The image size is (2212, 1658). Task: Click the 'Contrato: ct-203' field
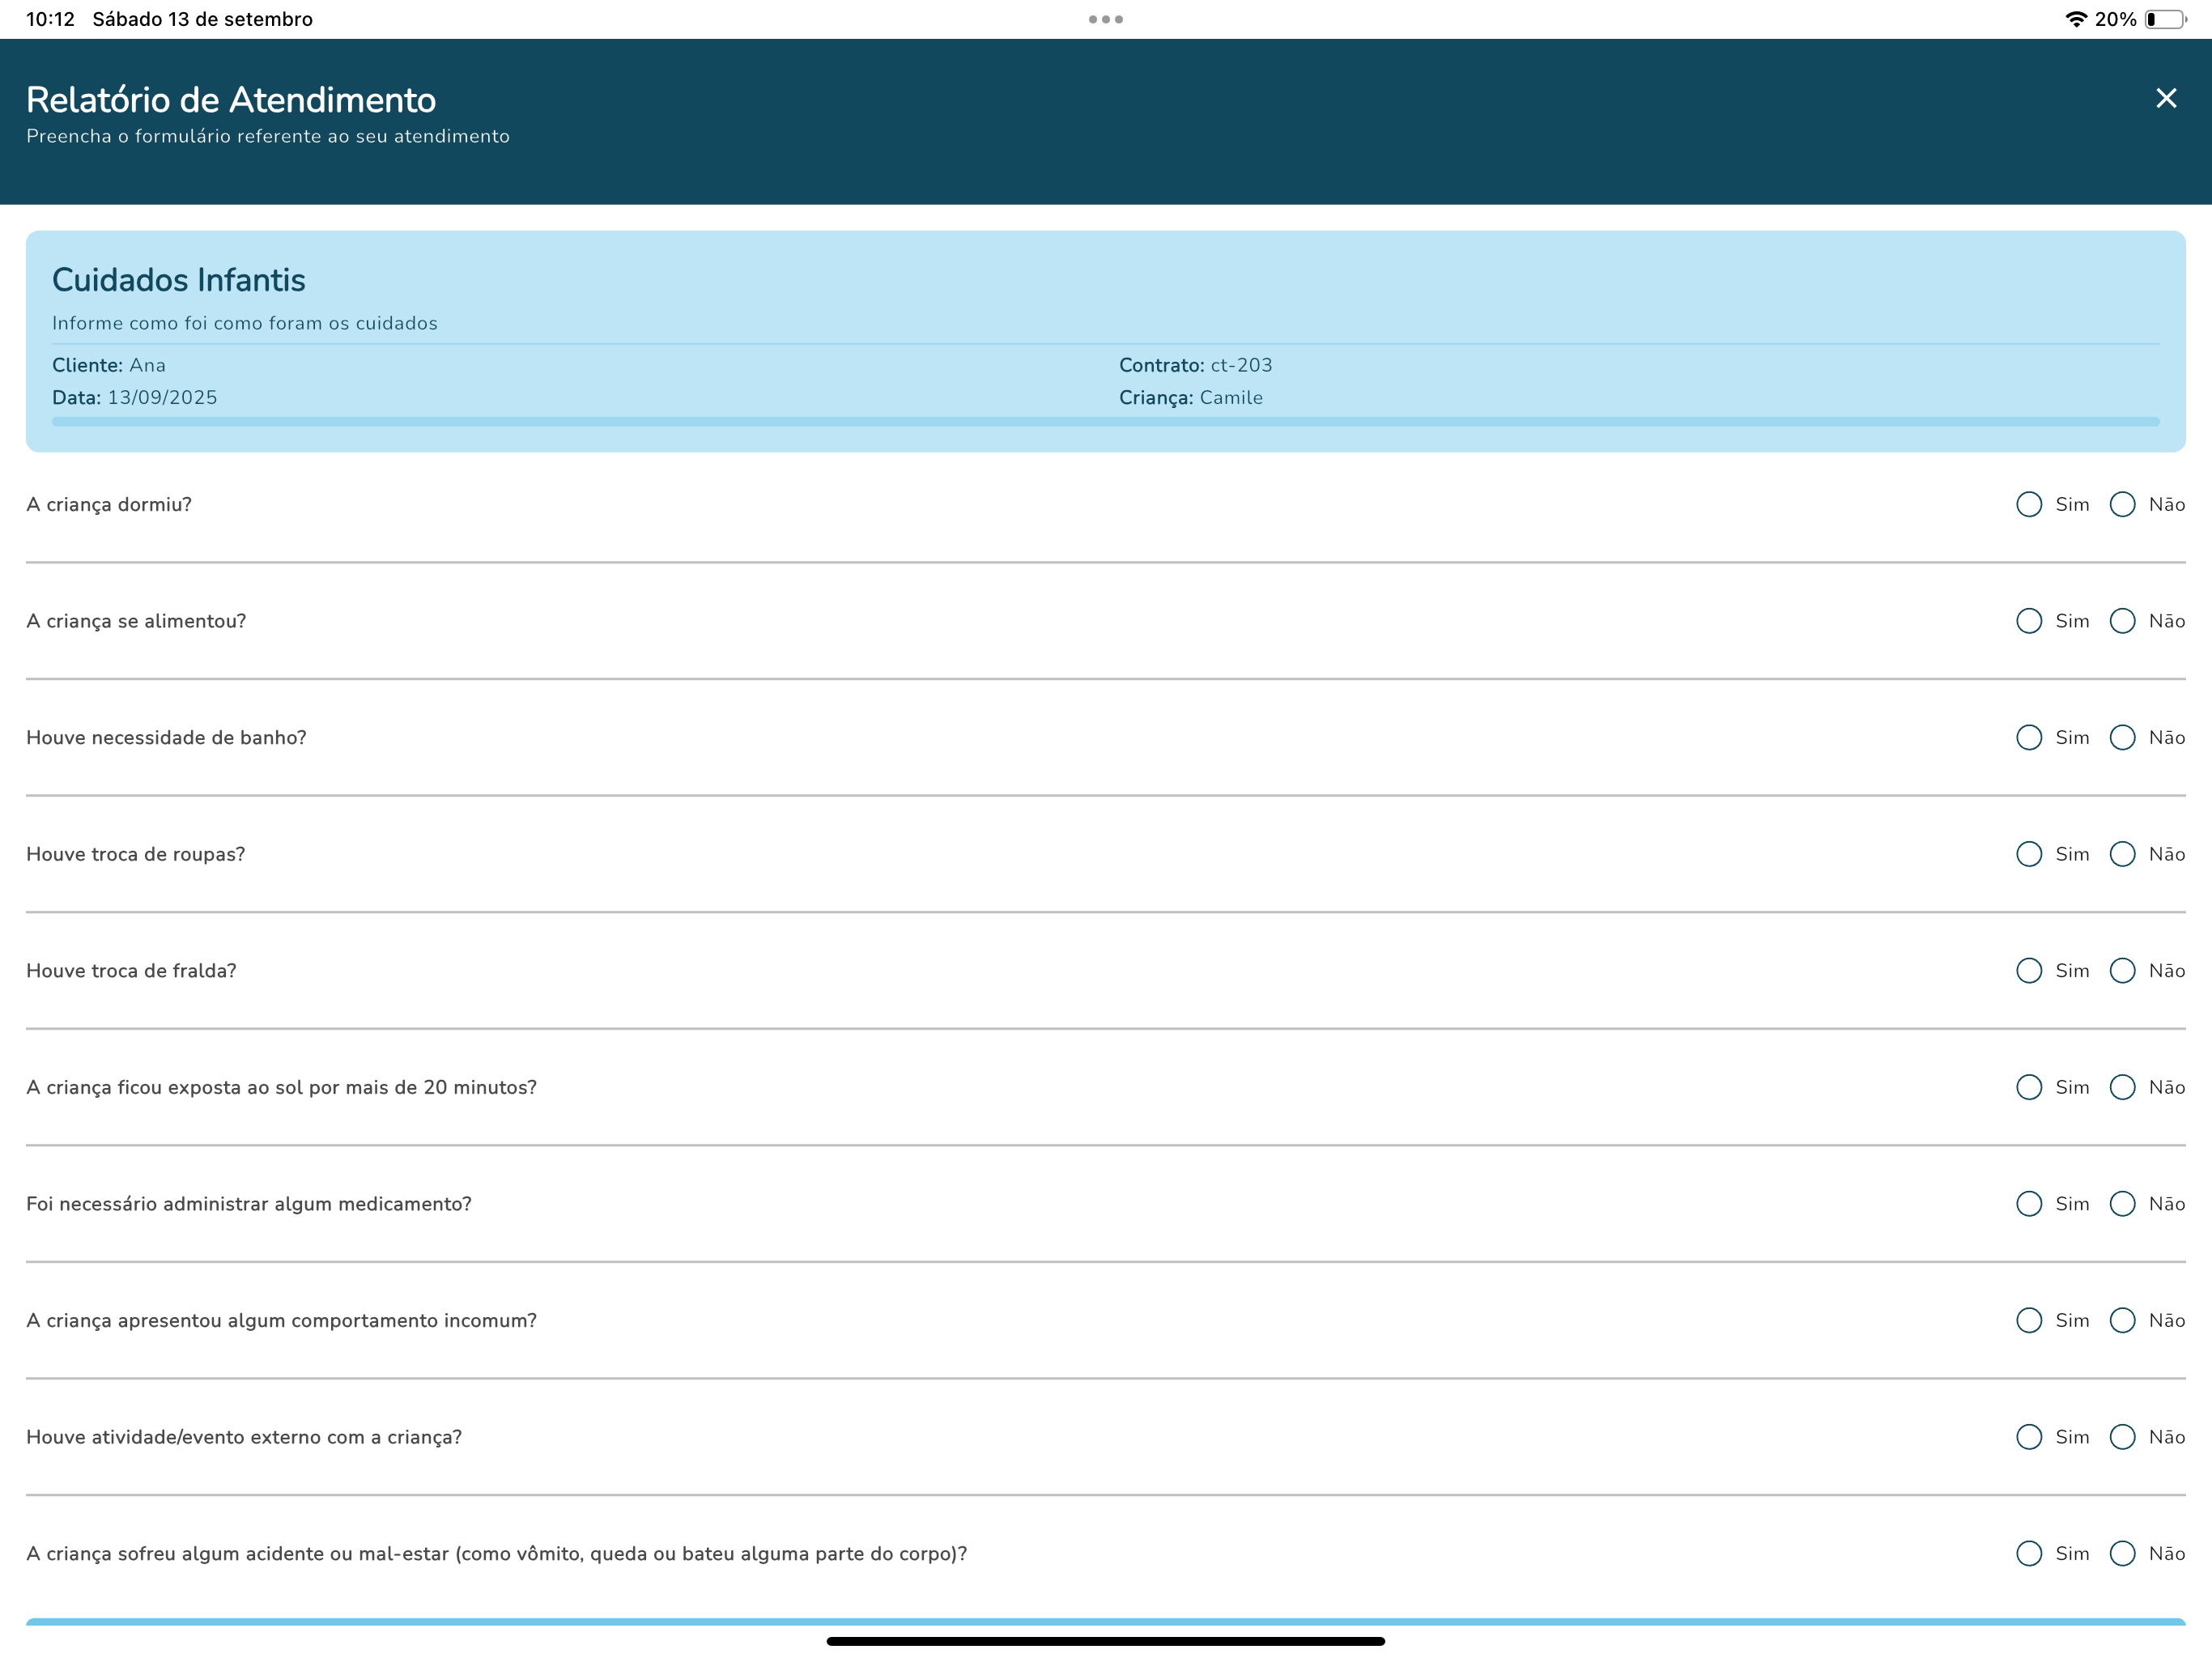[1195, 365]
